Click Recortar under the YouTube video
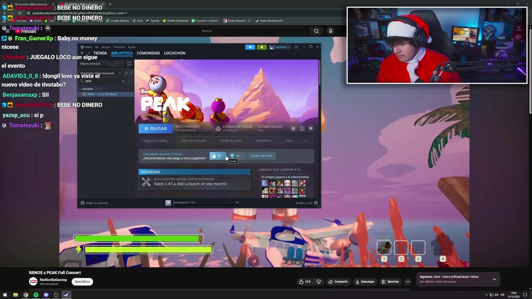This screenshot has width=532, height=299. click(x=390, y=282)
